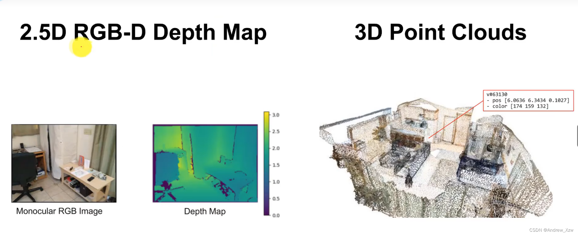Click the 2.5 colorbar tick label
The width and height of the screenshot is (578, 235).
point(276,131)
